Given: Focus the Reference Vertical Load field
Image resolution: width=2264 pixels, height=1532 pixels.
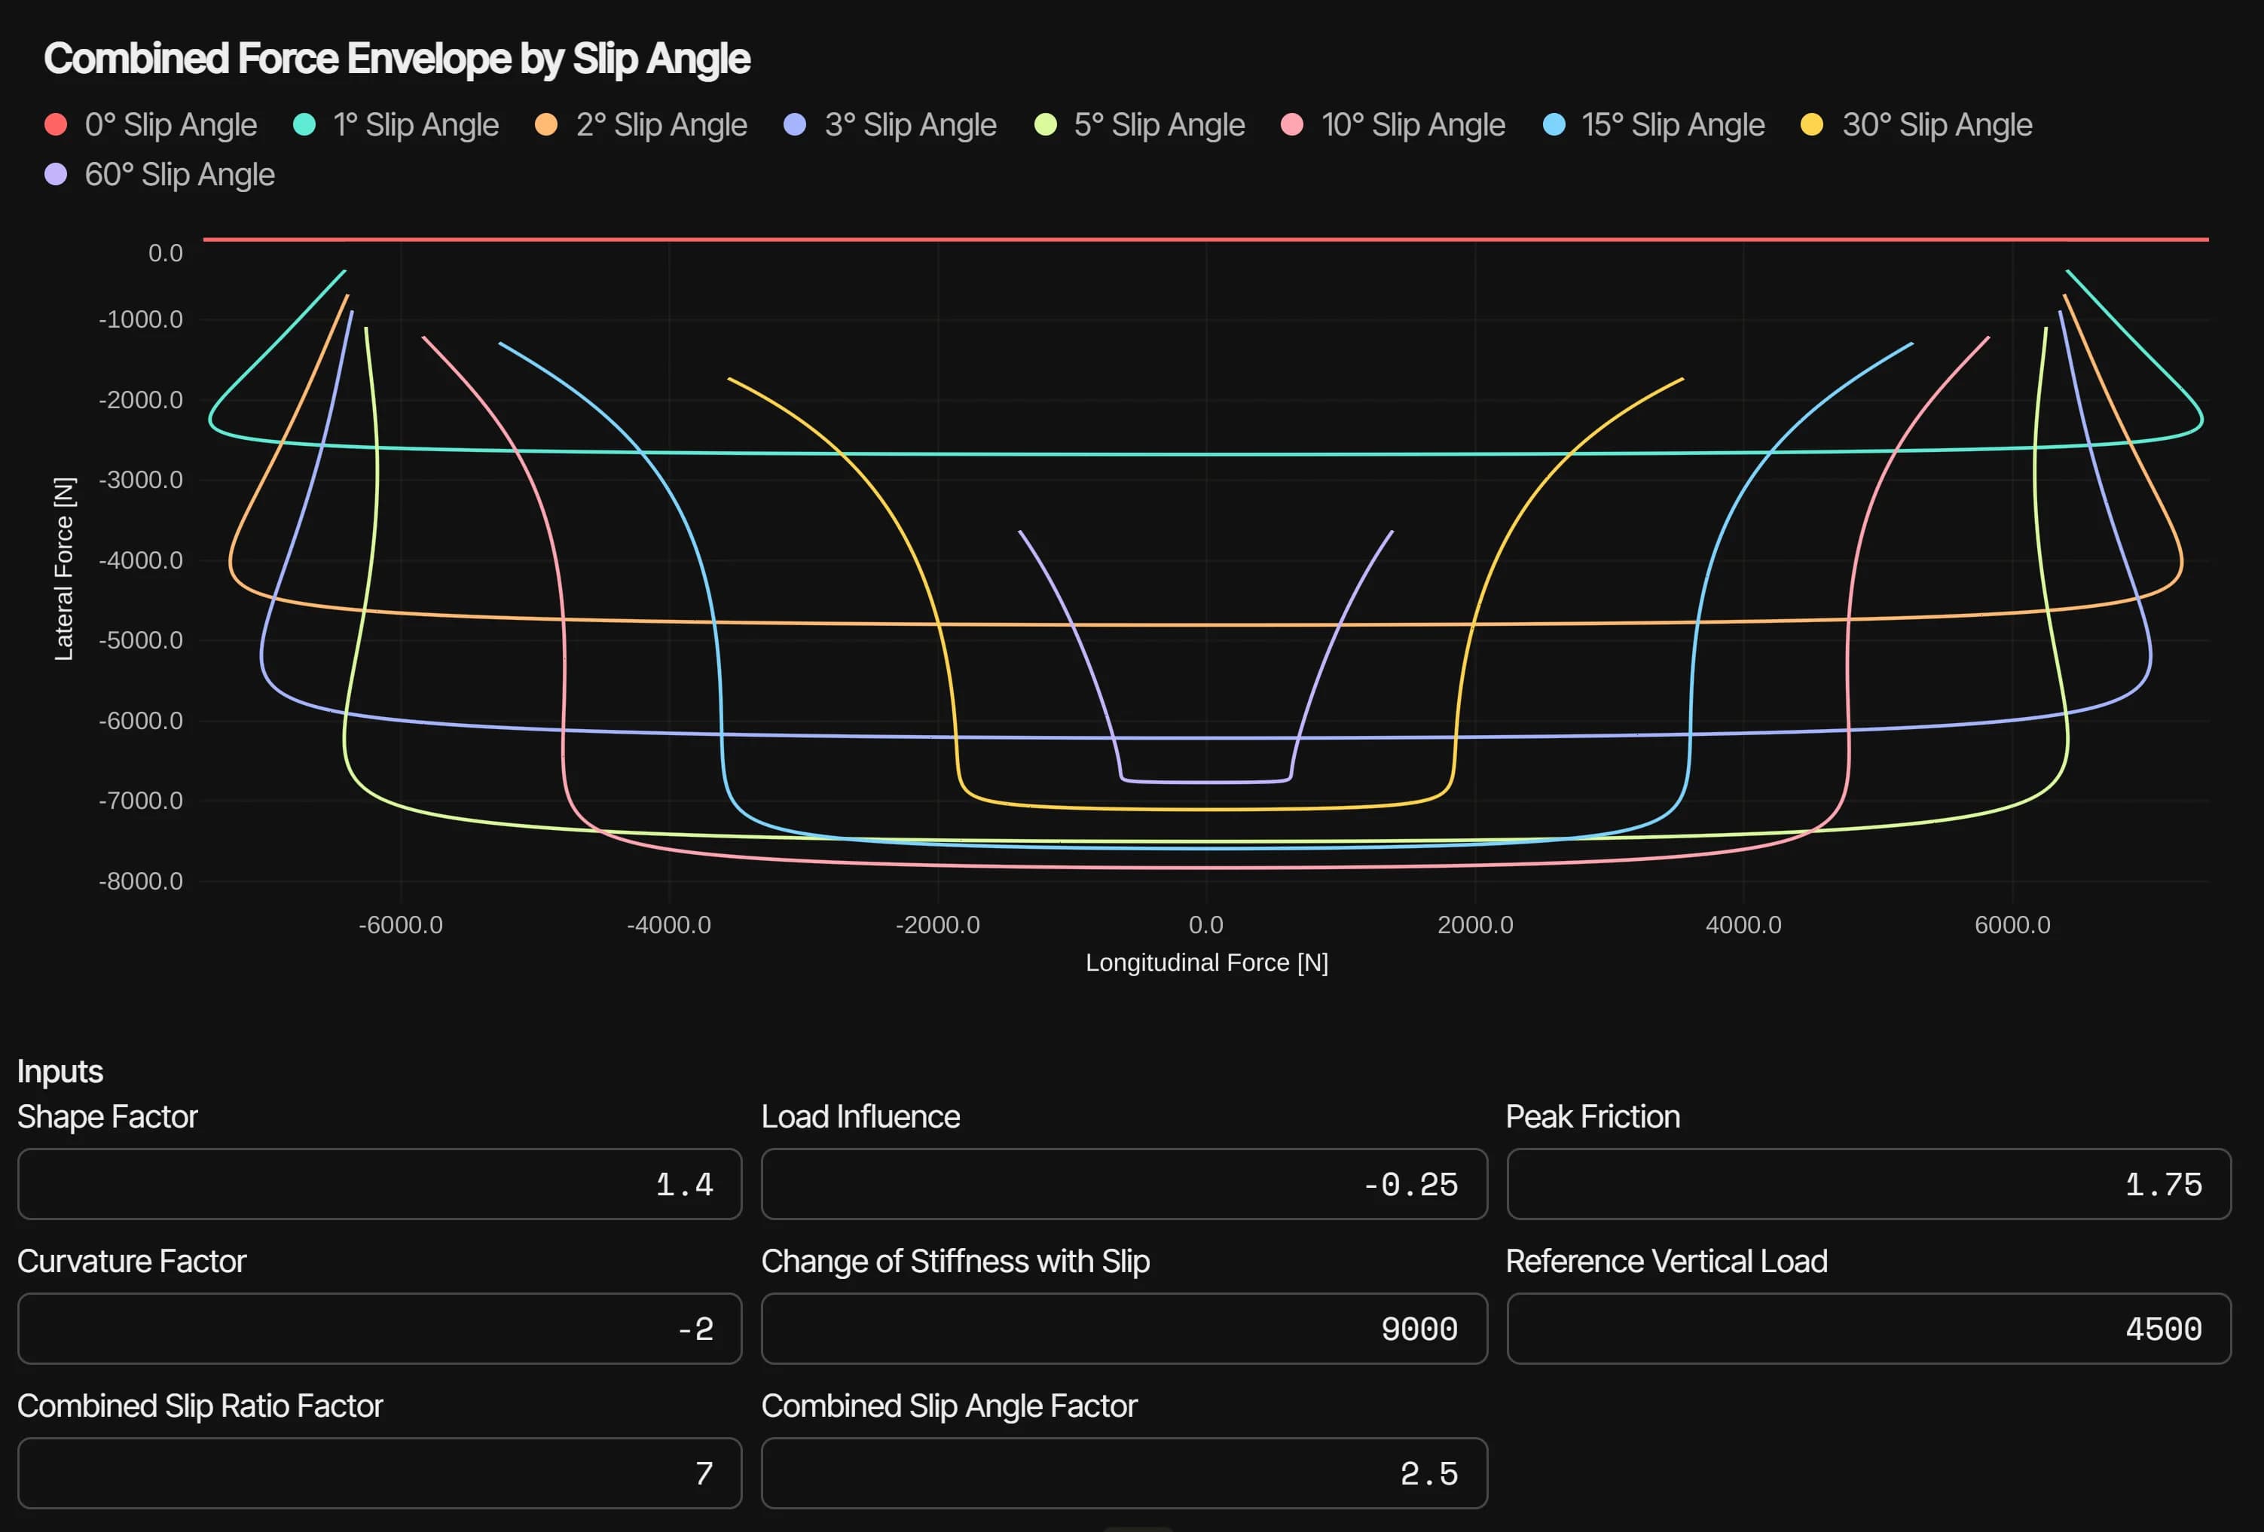Looking at the screenshot, I should [1868, 1329].
